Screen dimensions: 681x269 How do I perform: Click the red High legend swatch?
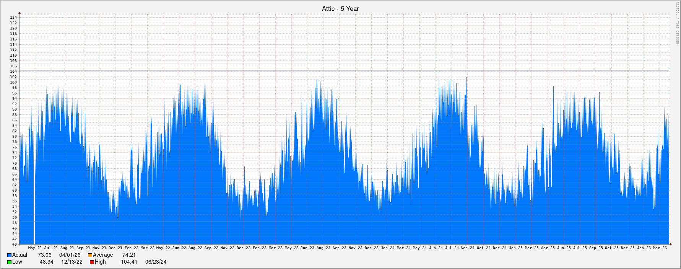click(92, 262)
